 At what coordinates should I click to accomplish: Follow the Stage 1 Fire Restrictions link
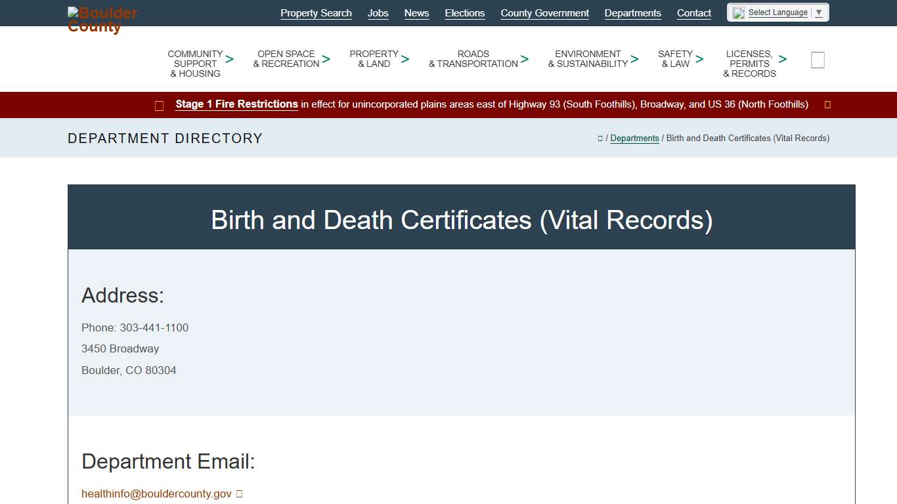[x=236, y=104]
